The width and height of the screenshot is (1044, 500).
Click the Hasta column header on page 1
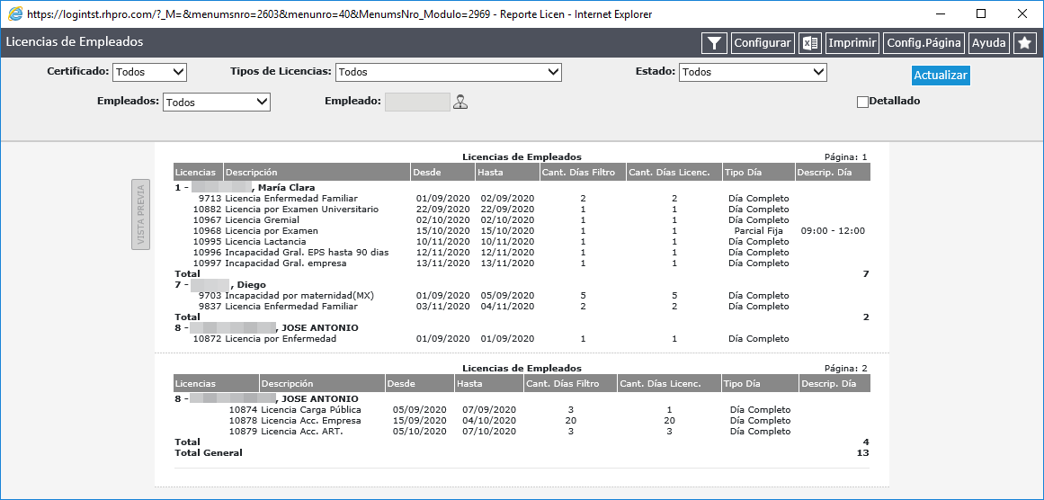(x=507, y=172)
